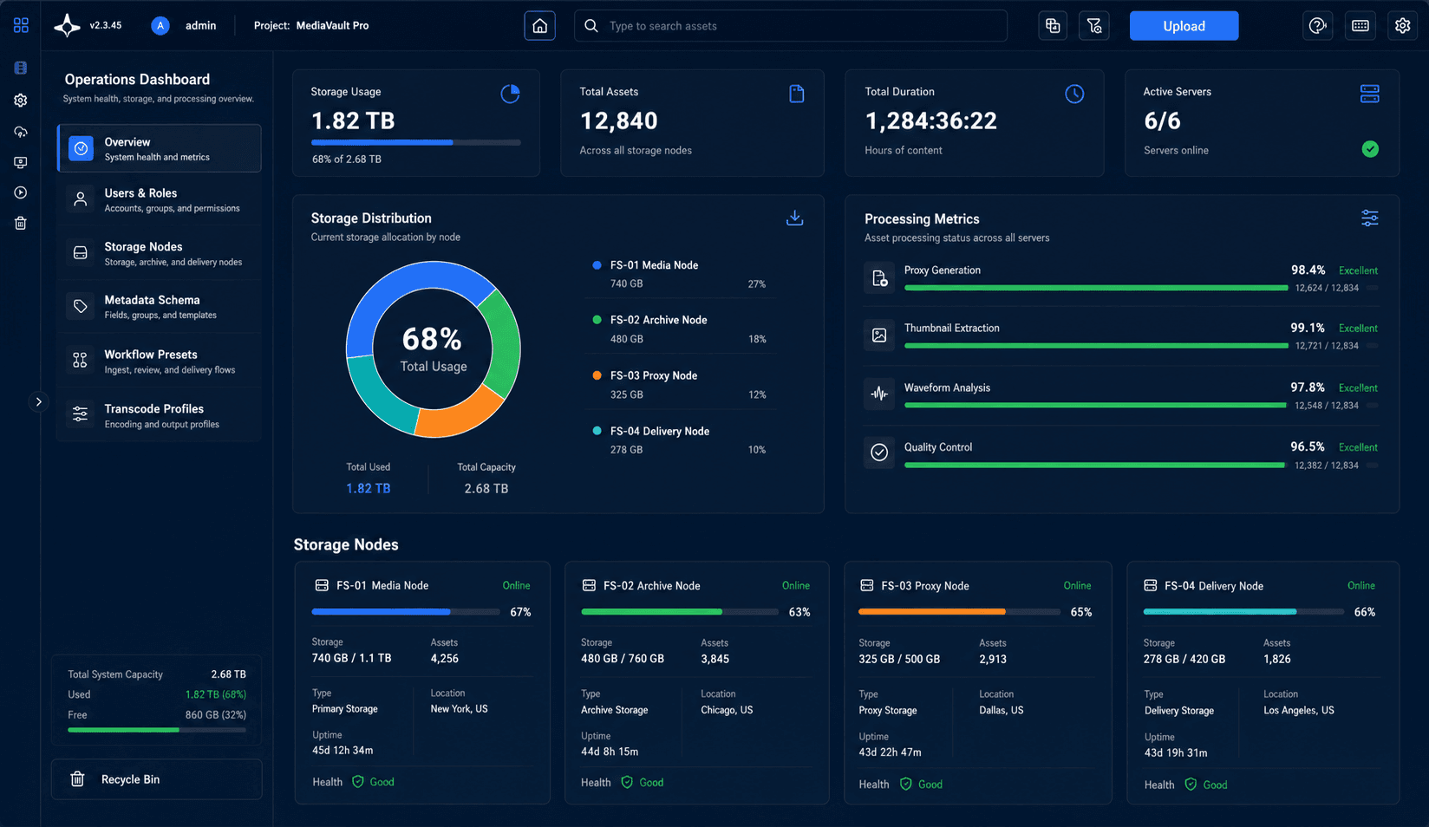Click Online status on FS-01 Media Node card
The height and width of the screenshot is (827, 1429).
point(516,586)
